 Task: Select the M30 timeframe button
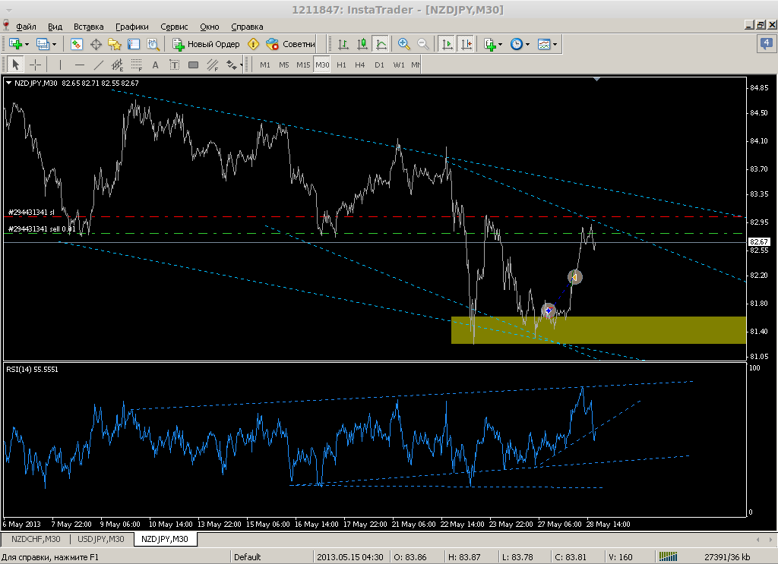pos(322,65)
